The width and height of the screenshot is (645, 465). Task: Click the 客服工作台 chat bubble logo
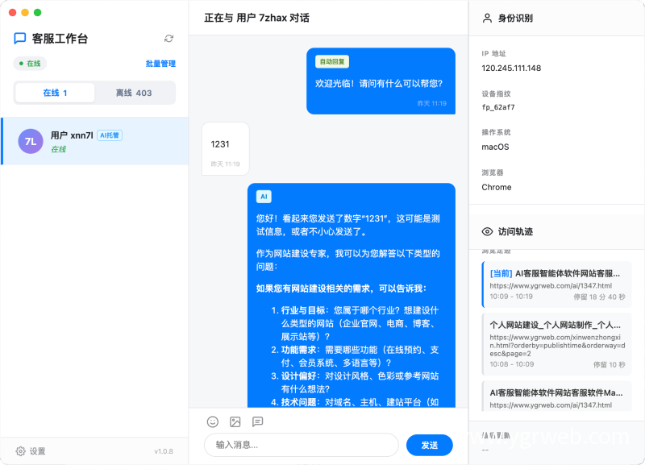(20, 38)
